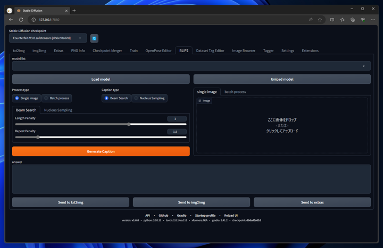This screenshot has height=248, width=383.
Task: Select the Beam Search parameters tab
Action: pos(26,110)
